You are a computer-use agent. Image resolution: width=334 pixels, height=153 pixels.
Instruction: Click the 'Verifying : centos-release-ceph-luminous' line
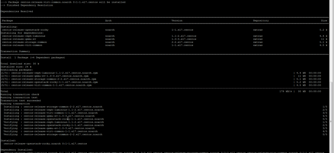(54, 122)
